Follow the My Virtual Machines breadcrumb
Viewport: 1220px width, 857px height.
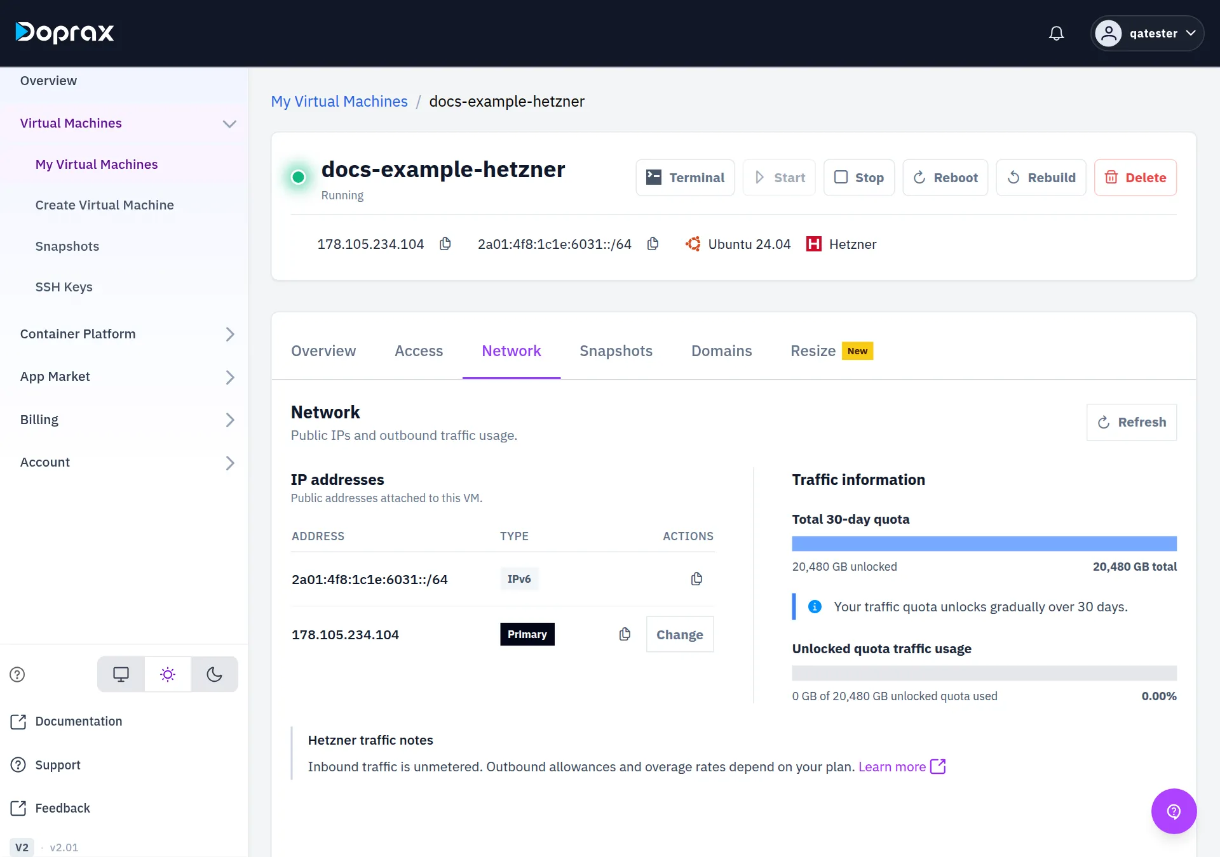click(x=339, y=102)
